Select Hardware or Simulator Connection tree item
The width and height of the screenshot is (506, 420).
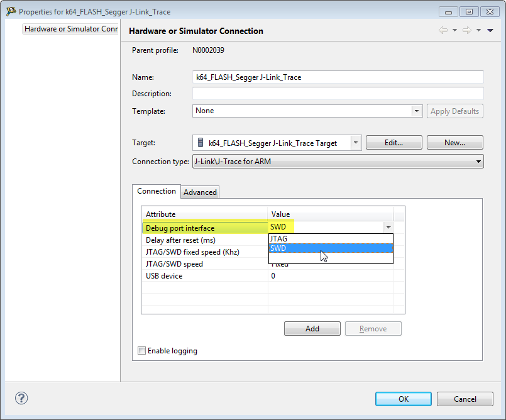pyautogui.click(x=70, y=29)
